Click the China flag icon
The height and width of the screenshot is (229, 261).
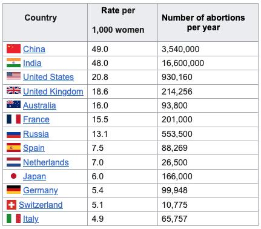coord(13,49)
